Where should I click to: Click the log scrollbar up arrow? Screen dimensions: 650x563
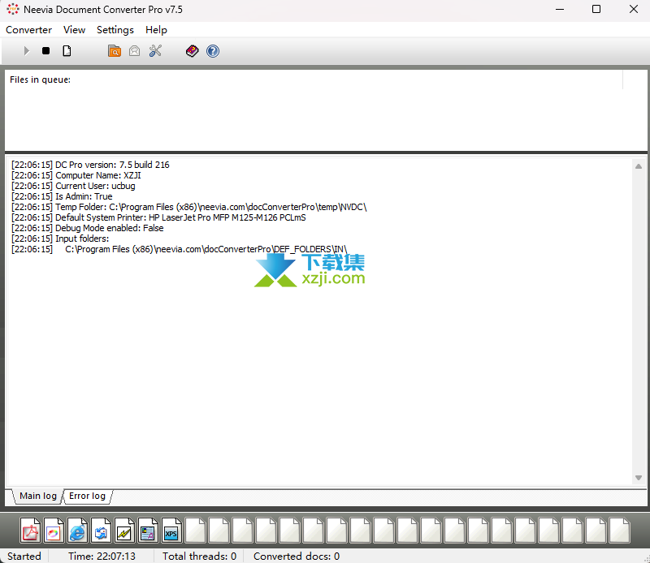pos(639,166)
